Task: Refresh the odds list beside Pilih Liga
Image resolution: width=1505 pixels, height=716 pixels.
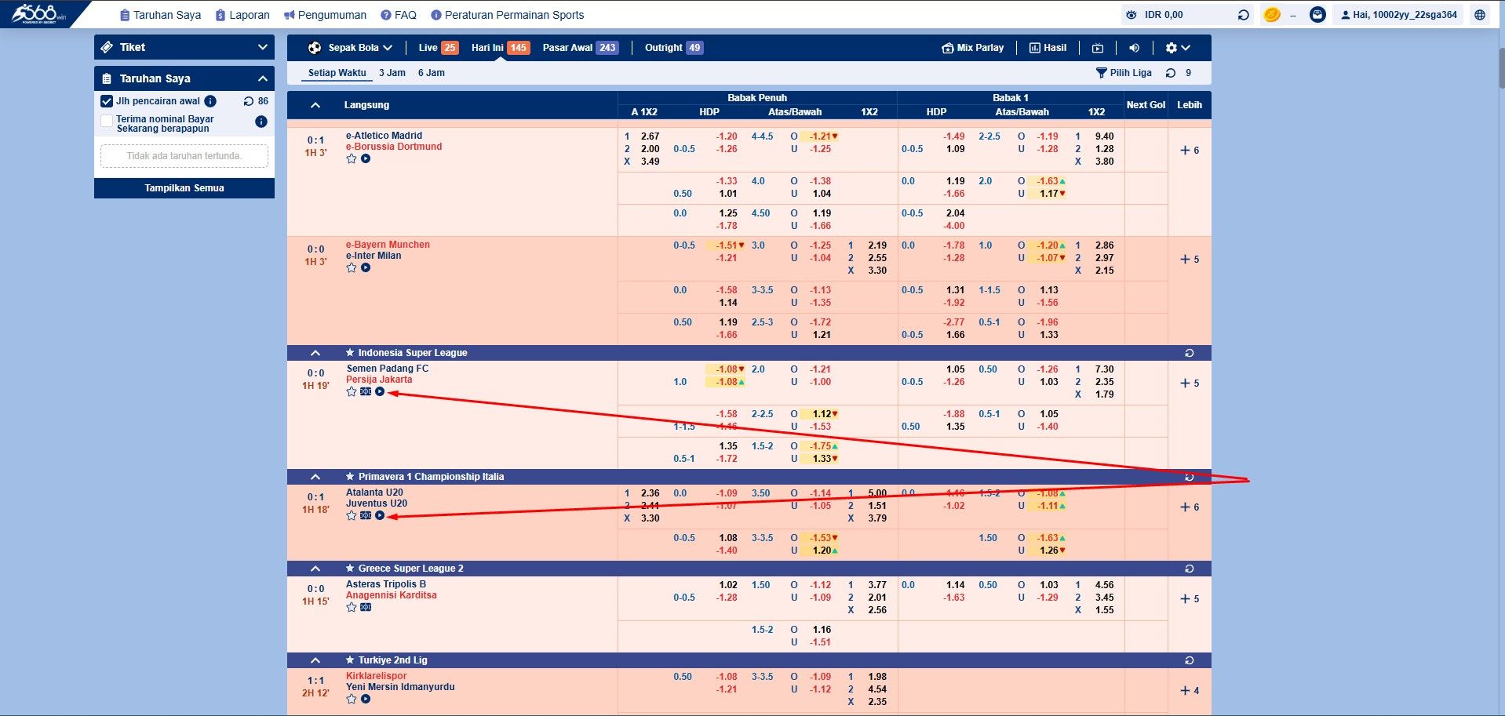Action: tap(1171, 73)
